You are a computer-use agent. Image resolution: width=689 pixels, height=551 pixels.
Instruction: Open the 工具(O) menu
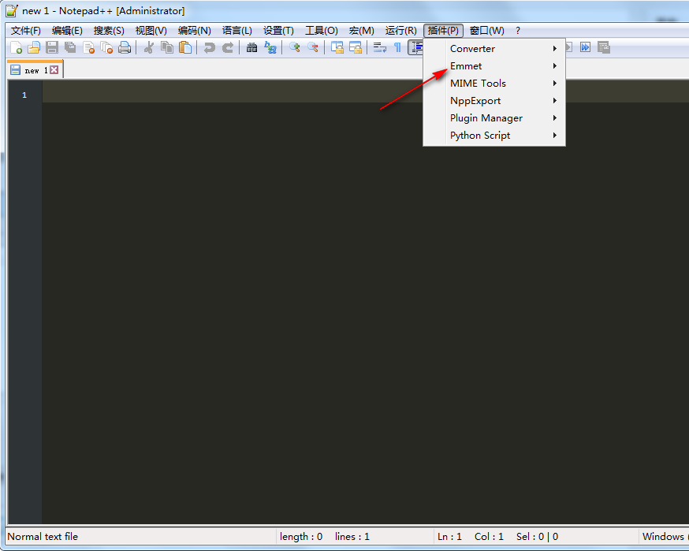321,31
